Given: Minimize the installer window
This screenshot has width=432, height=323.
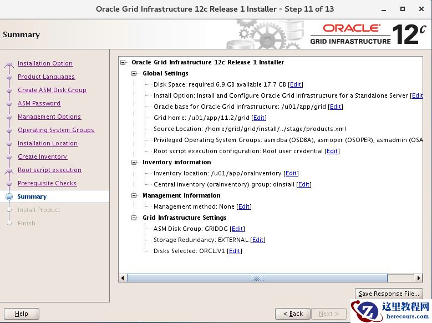Looking at the screenshot, I should (x=384, y=9).
